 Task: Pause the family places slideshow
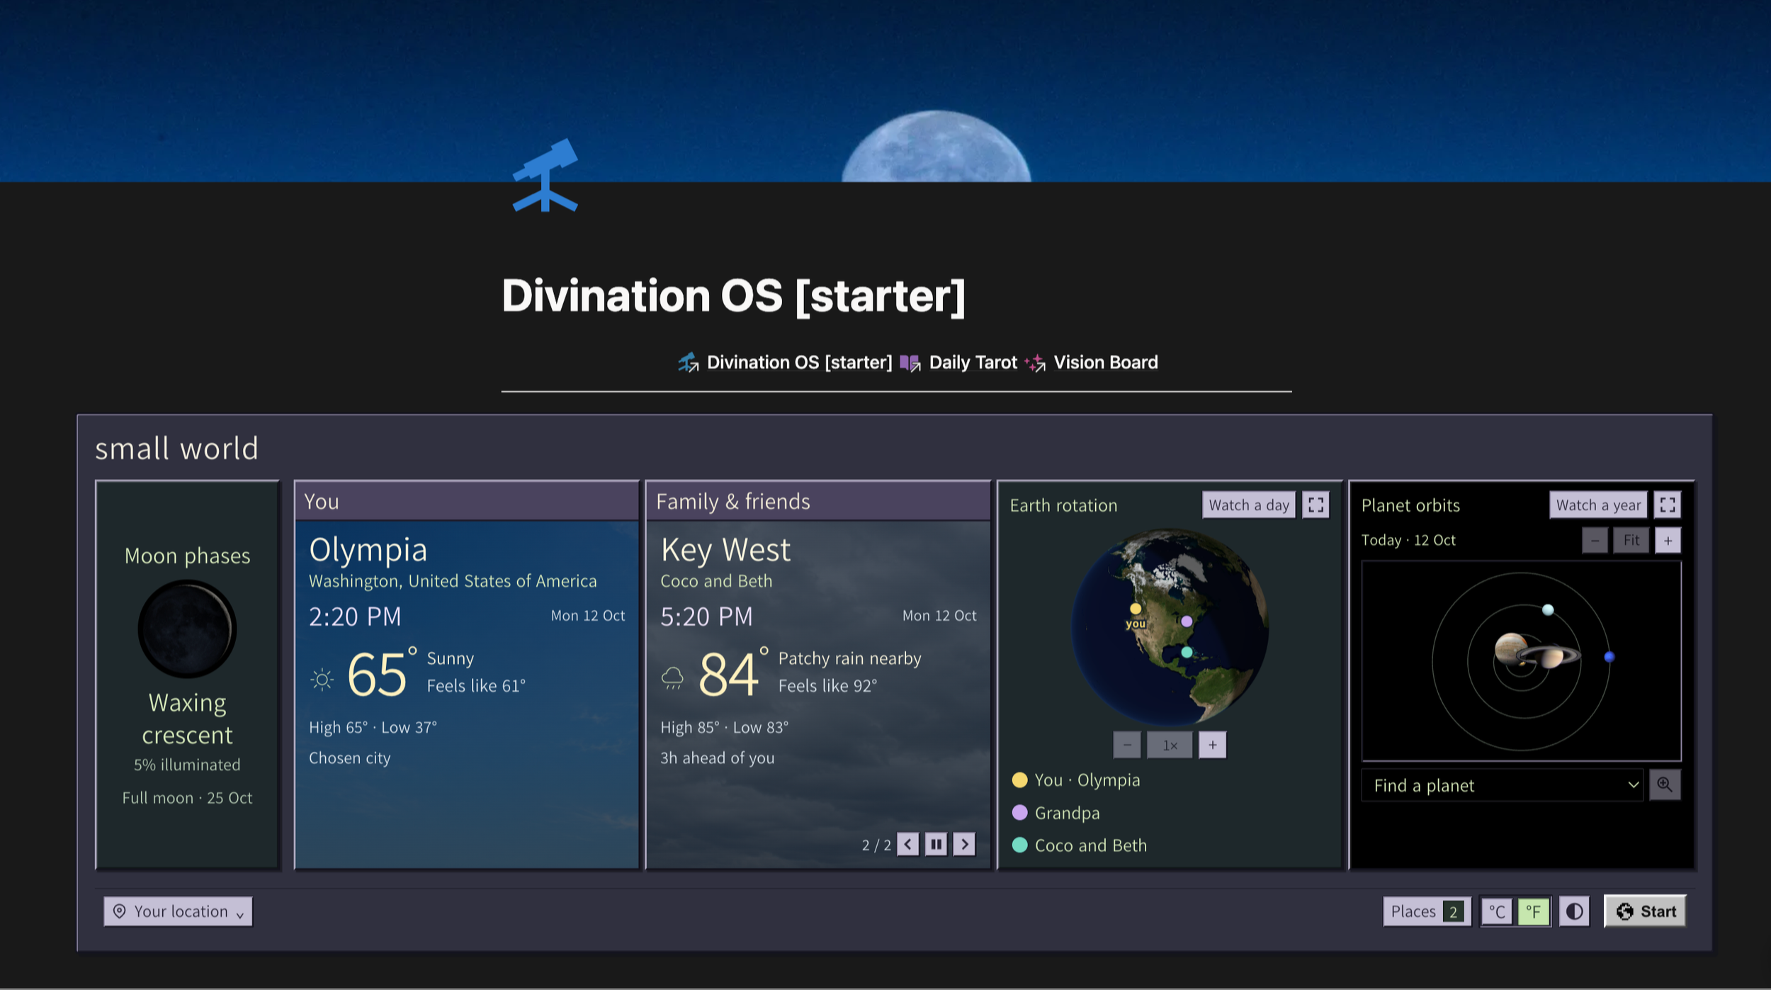point(936,844)
